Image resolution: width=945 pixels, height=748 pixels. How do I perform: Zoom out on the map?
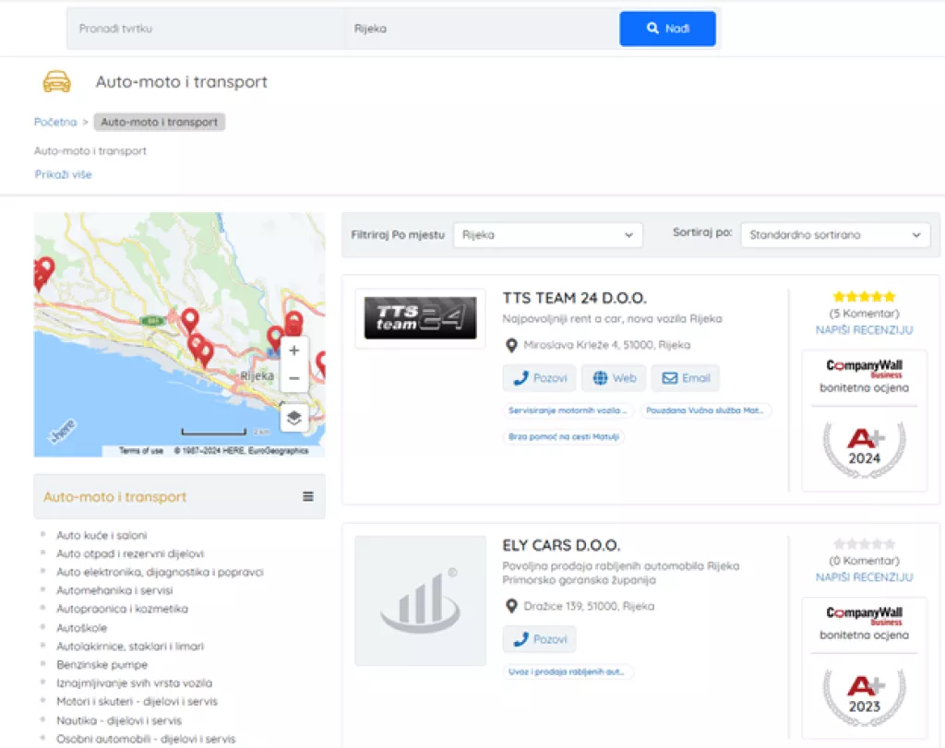294,378
